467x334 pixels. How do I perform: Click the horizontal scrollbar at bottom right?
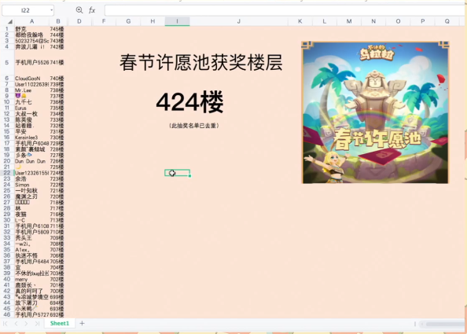point(445,324)
